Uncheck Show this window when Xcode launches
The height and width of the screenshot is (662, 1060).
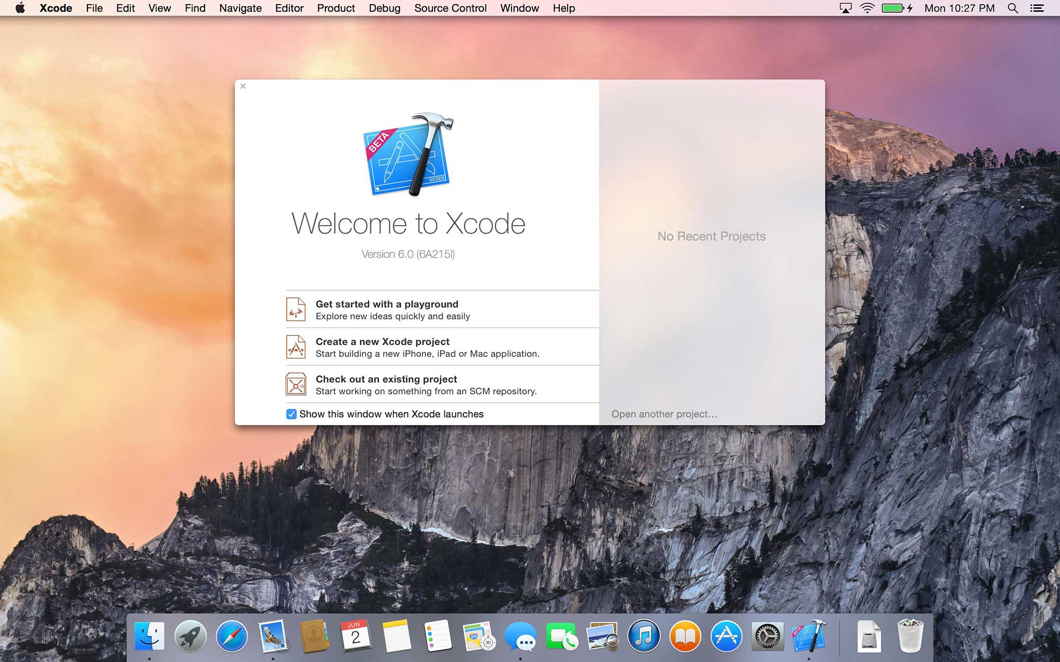tap(291, 414)
